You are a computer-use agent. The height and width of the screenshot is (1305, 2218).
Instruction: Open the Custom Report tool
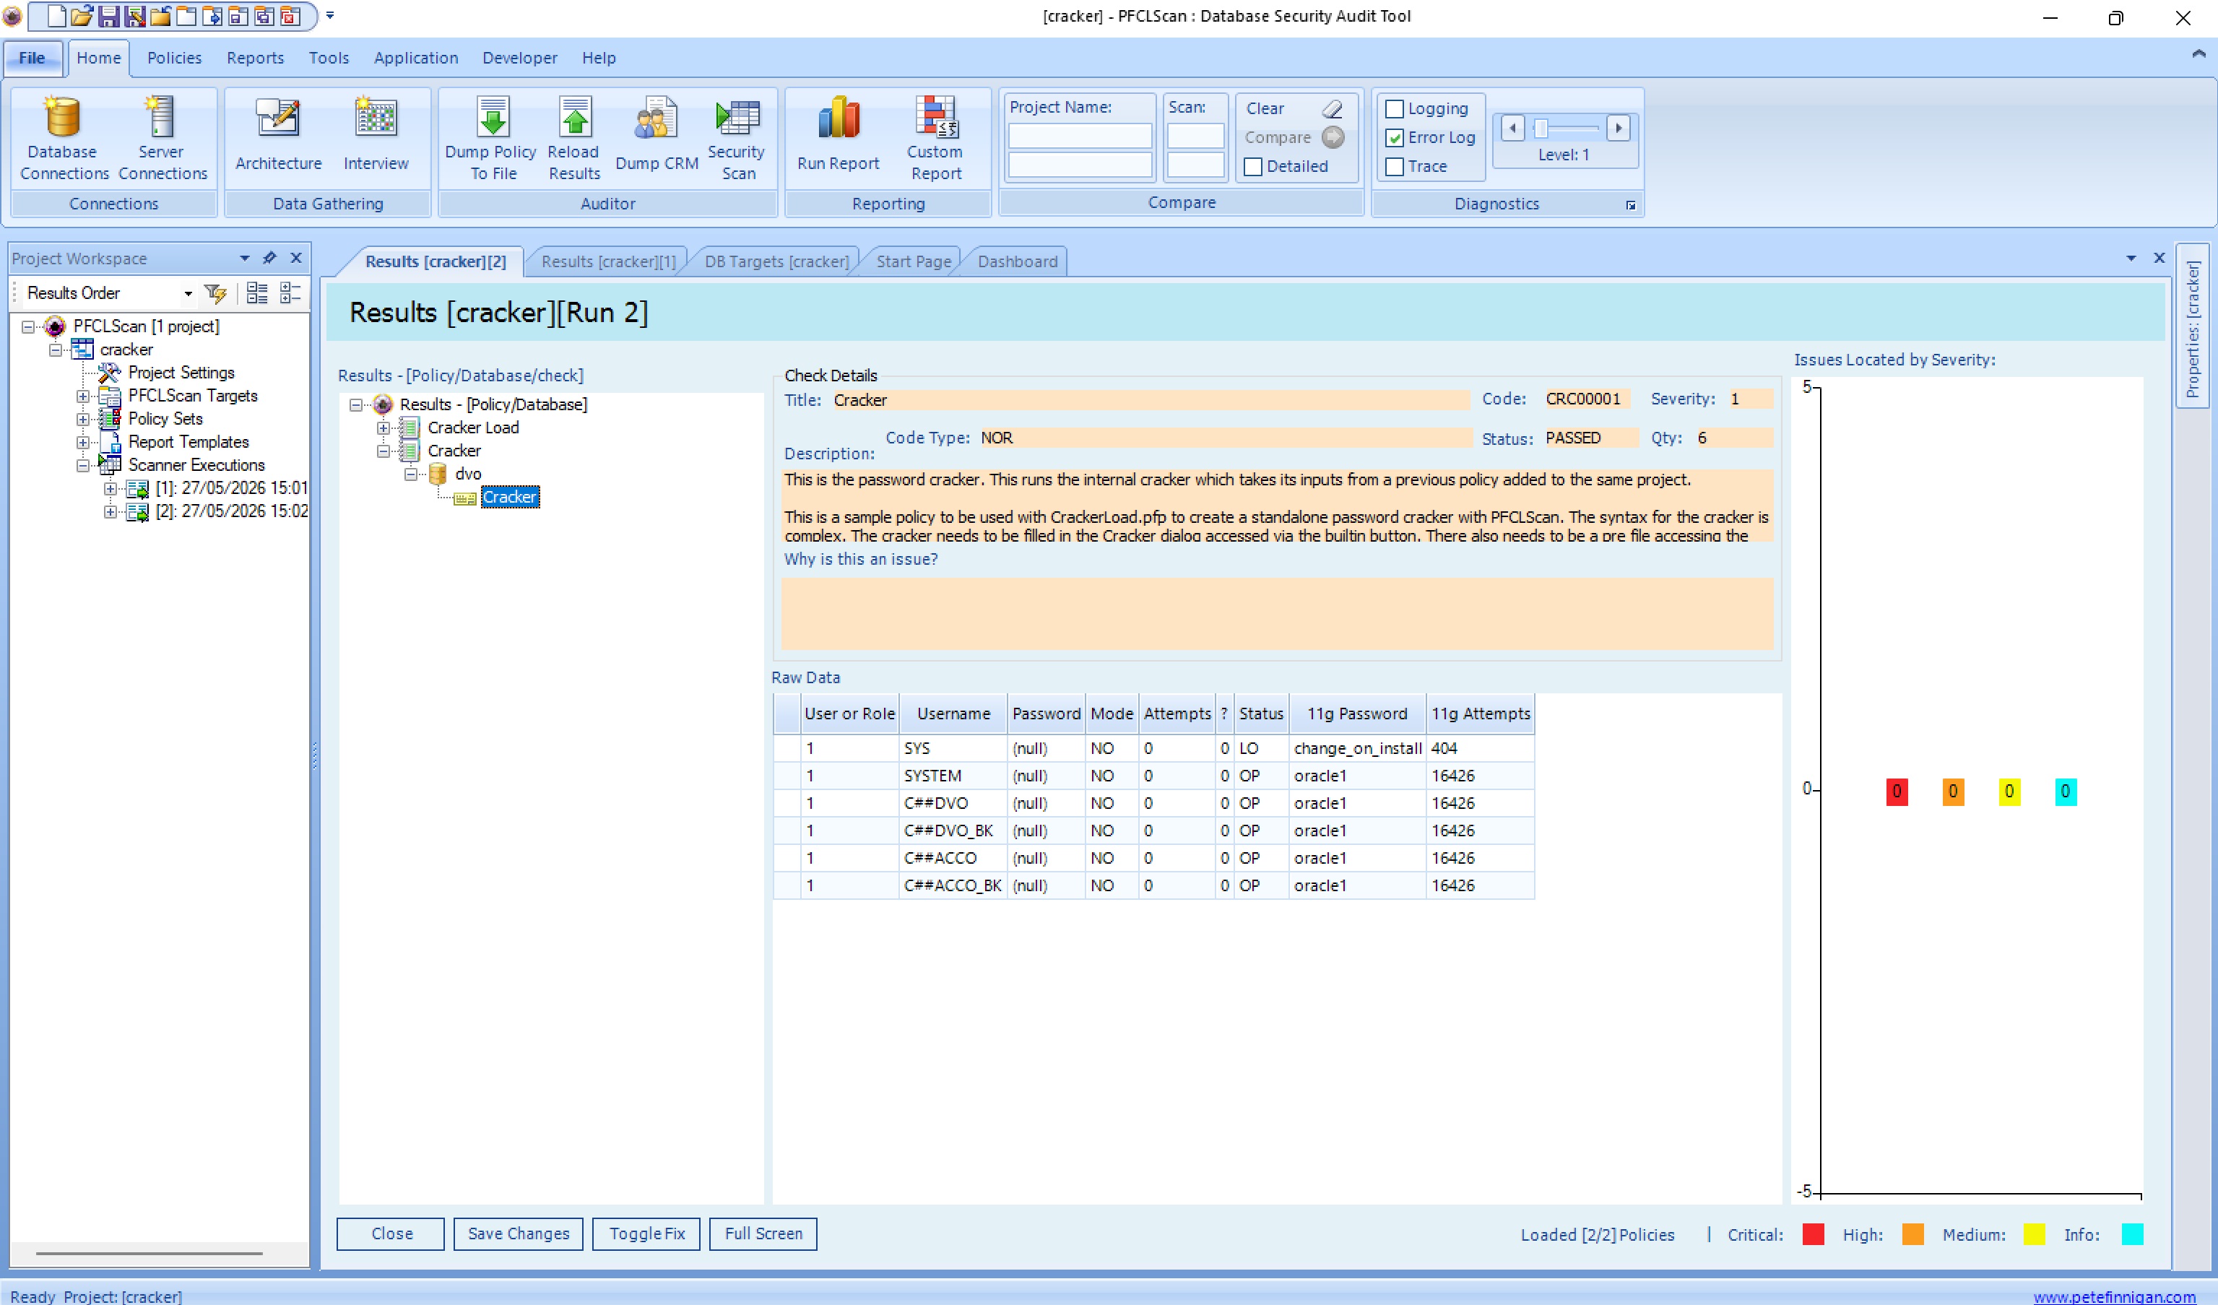(x=935, y=138)
